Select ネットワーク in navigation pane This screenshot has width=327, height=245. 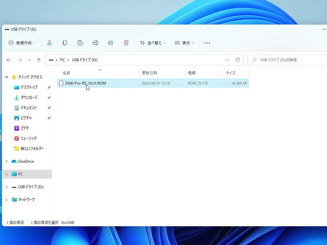pyautogui.click(x=27, y=200)
